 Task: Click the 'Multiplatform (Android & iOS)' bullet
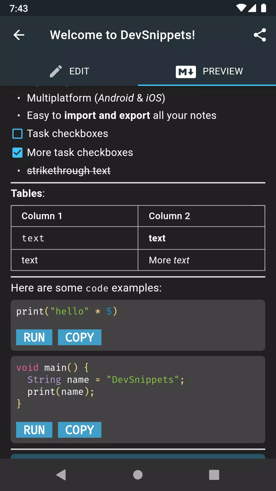(96, 98)
